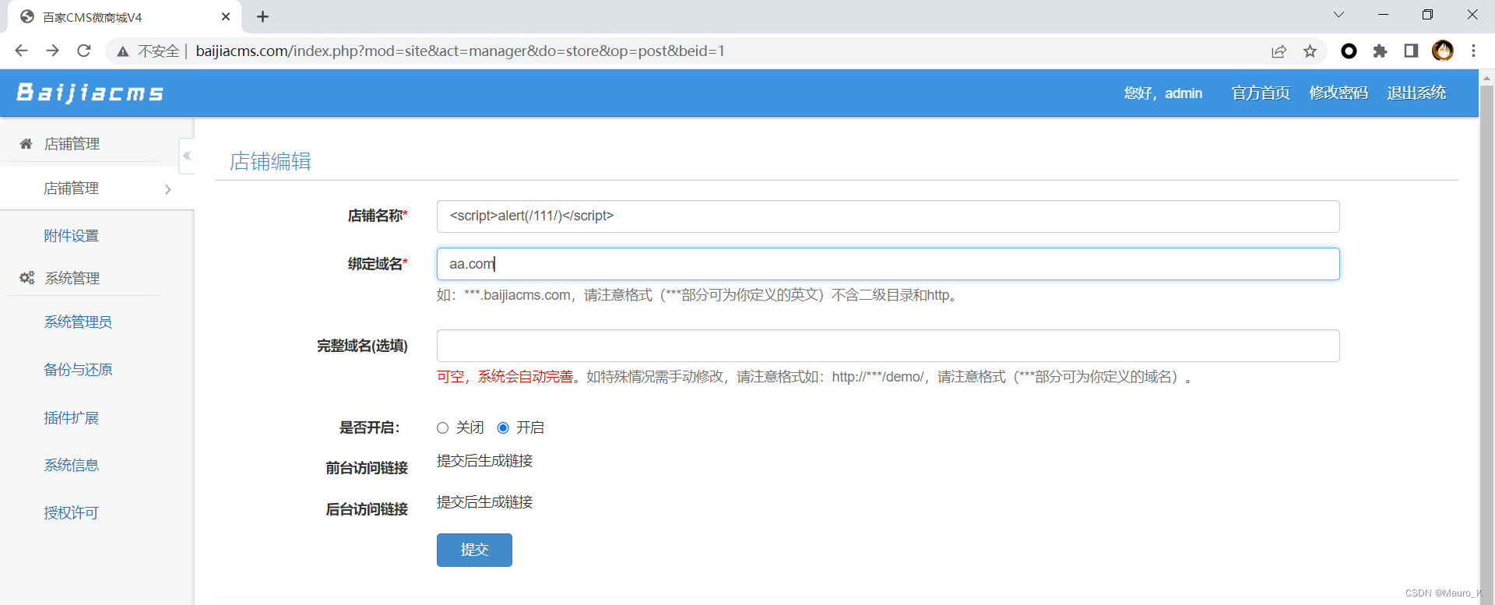The image size is (1495, 605).
Task: Click the home icon beside 店铺管理
Action: [x=26, y=144]
